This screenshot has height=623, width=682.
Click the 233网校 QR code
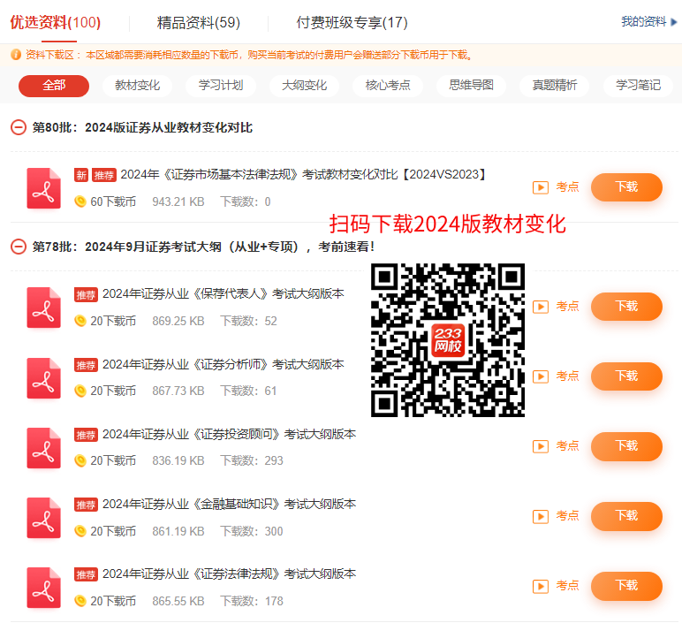[x=448, y=339]
